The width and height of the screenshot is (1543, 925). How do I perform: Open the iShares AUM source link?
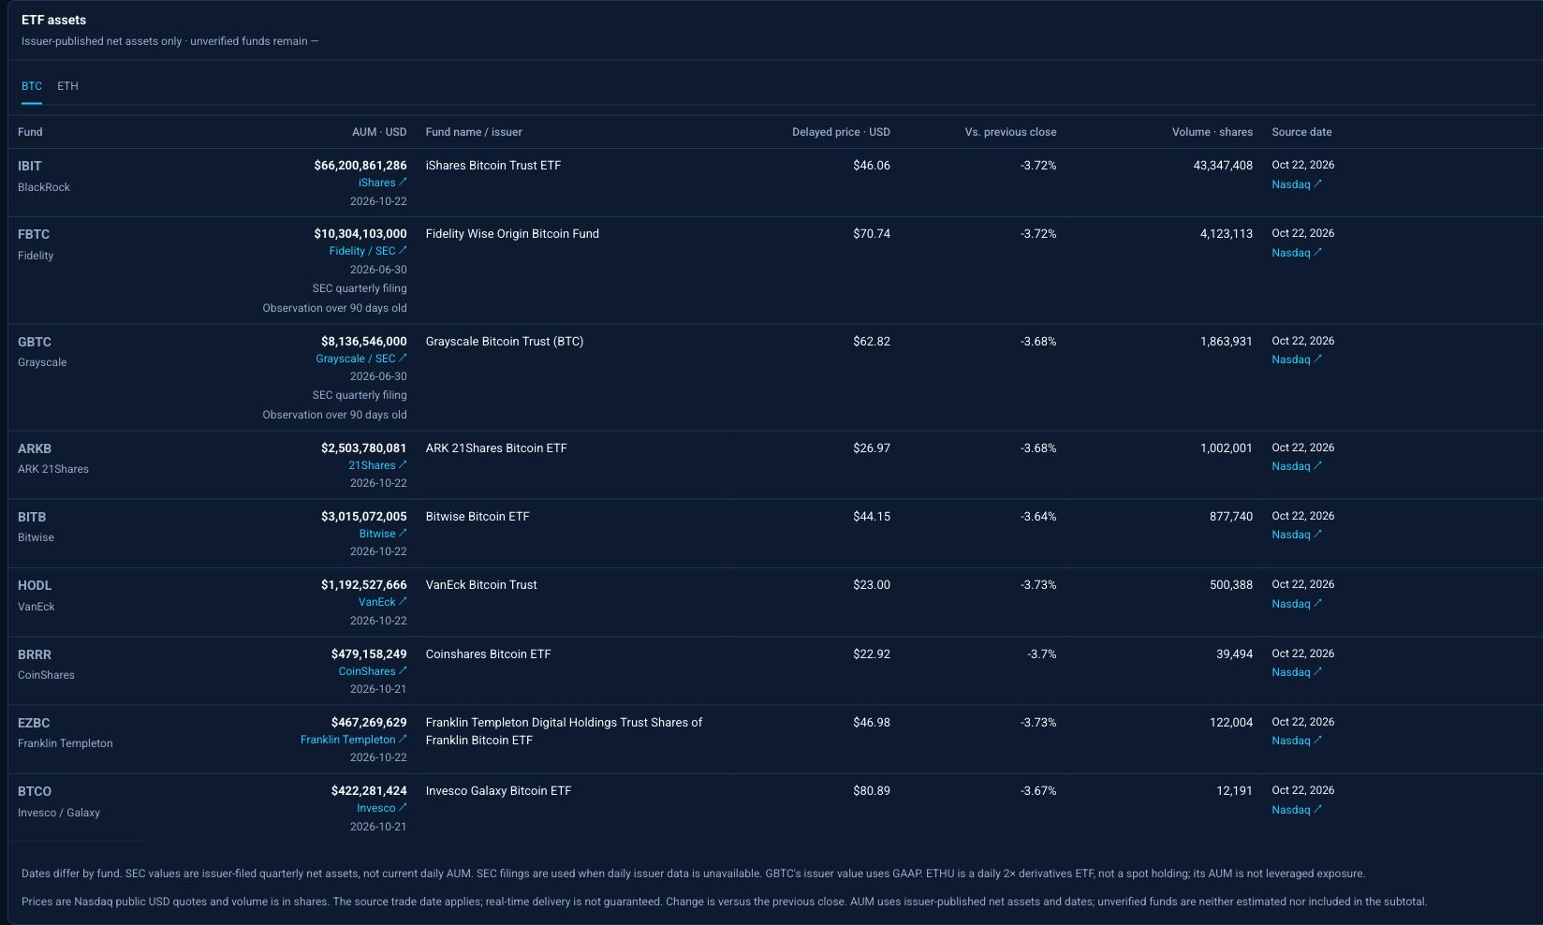tap(382, 183)
